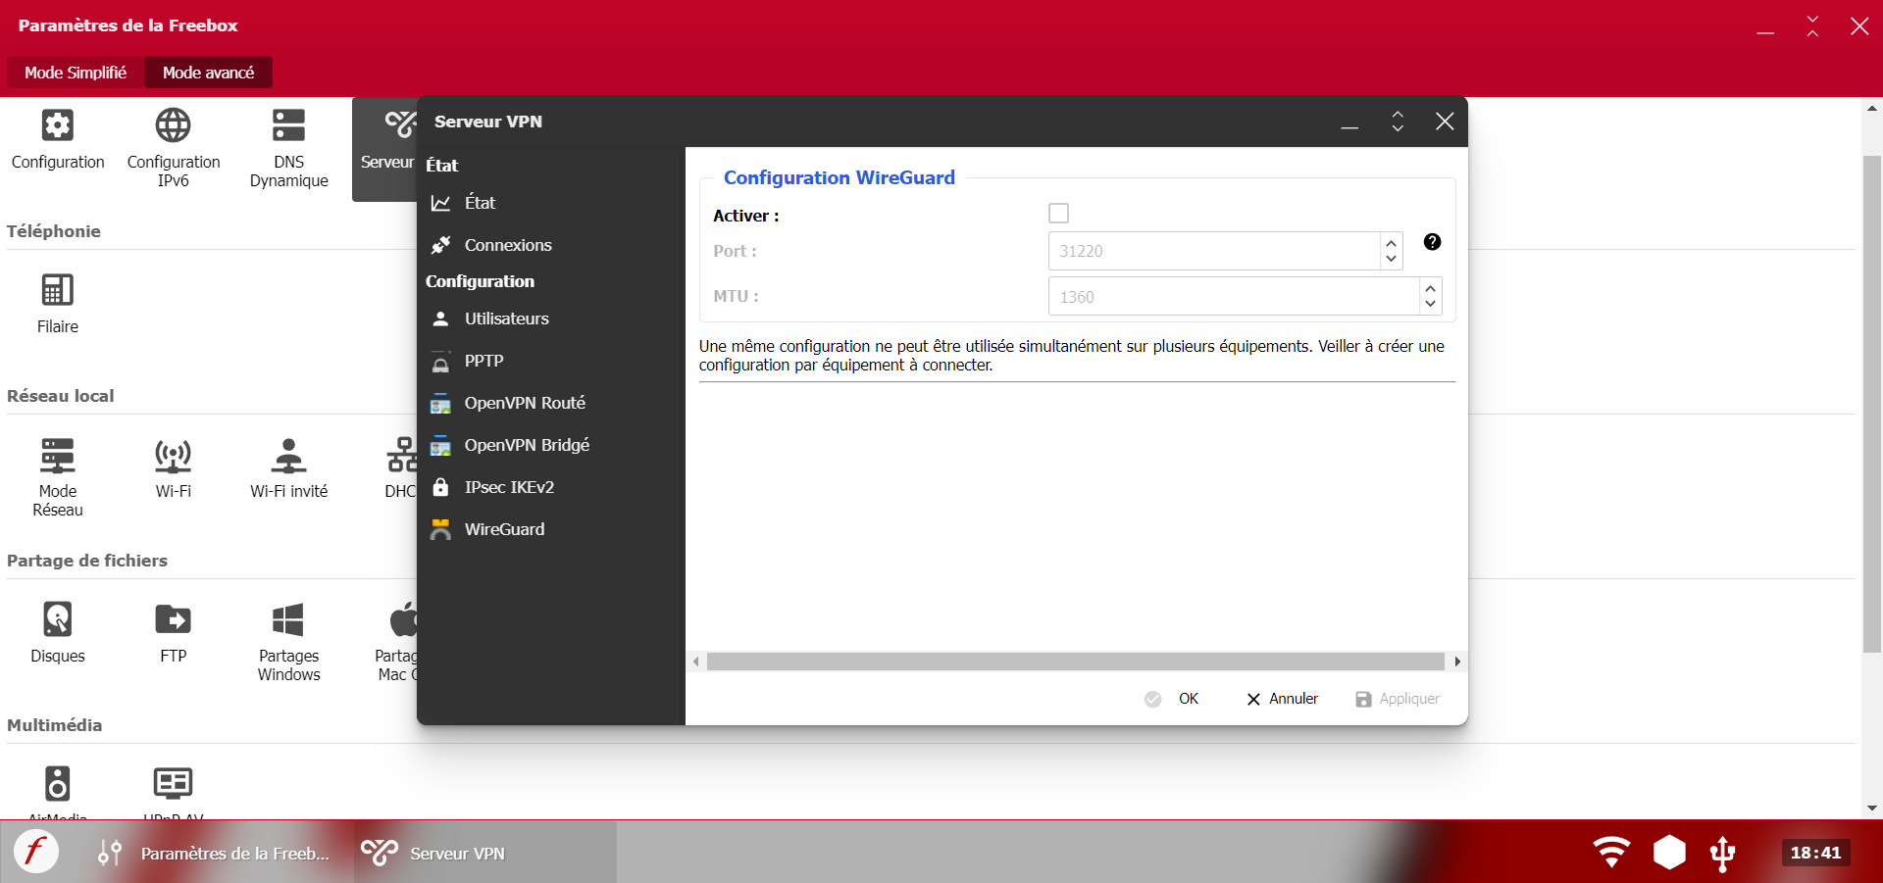Click left arrow of horizontal scrollbar
The width and height of the screenshot is (1883, 883).
tap(696, 662)
